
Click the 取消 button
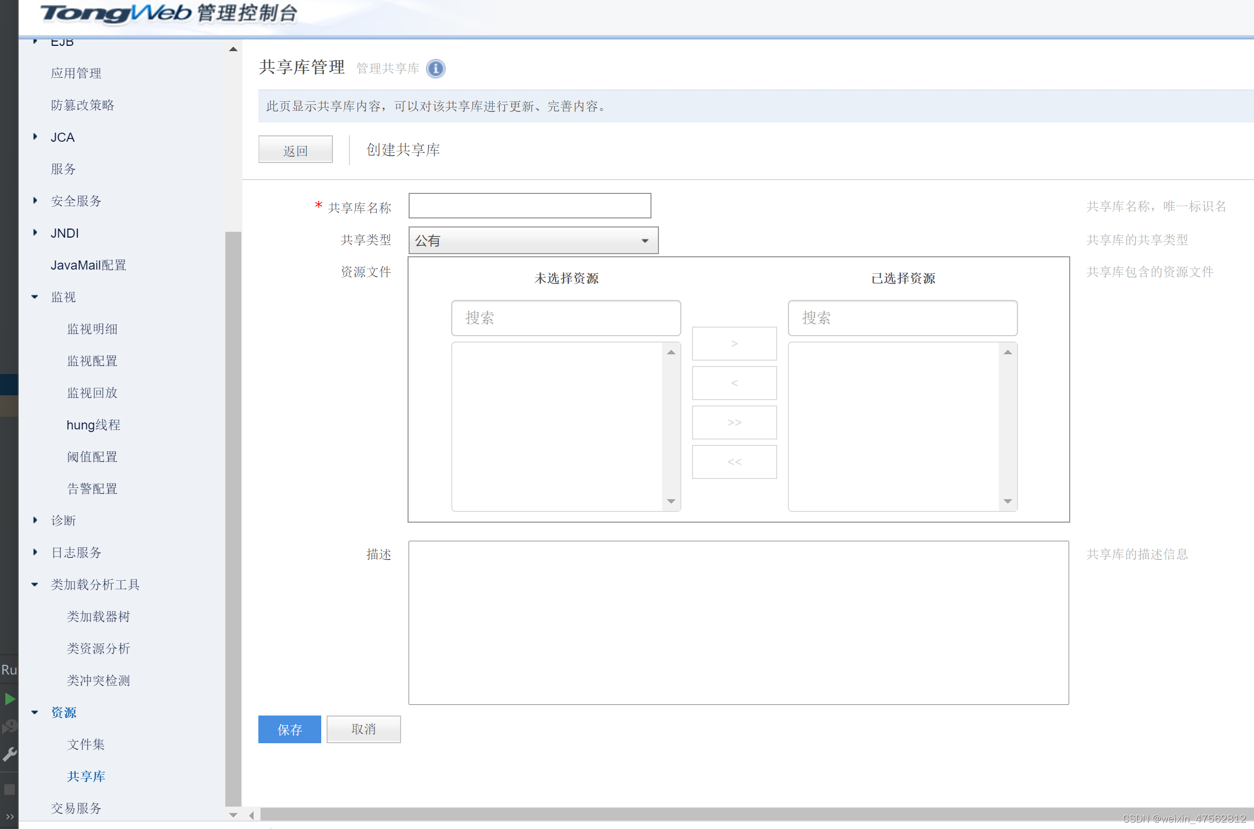click(363, 729)
